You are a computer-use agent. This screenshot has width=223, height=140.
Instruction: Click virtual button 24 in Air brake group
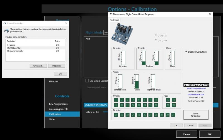pyautogui.click(x=133, y=115)
